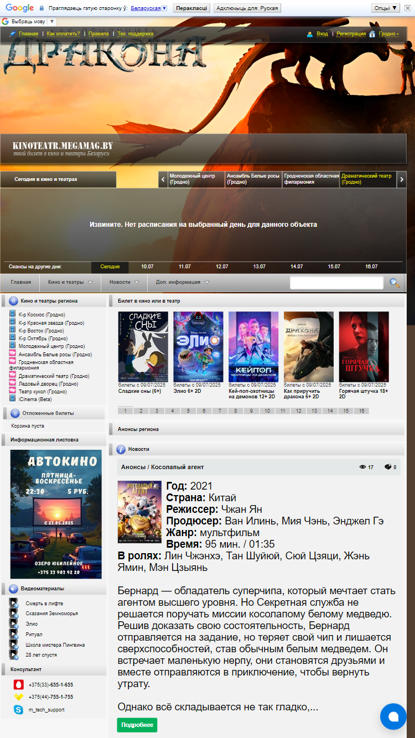
Task: Click the theater mask icon beside Театр кукол
Action: [13, 391]
